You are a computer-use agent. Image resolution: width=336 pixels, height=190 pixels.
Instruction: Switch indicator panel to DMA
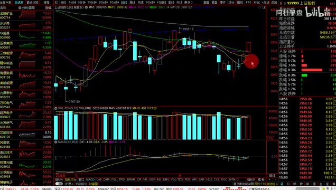pyautogui.click(x=107, y=179)
